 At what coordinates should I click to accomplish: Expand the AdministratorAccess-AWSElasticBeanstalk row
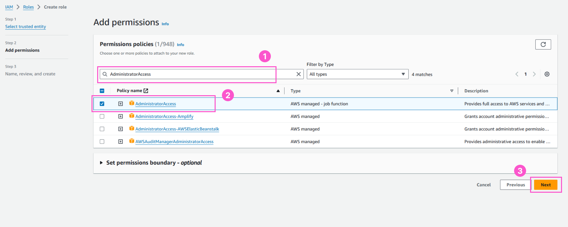pyautogui.click(x=120, y=129)
